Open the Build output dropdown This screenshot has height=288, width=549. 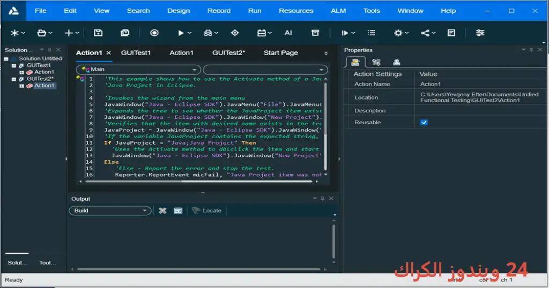point(110,210)
